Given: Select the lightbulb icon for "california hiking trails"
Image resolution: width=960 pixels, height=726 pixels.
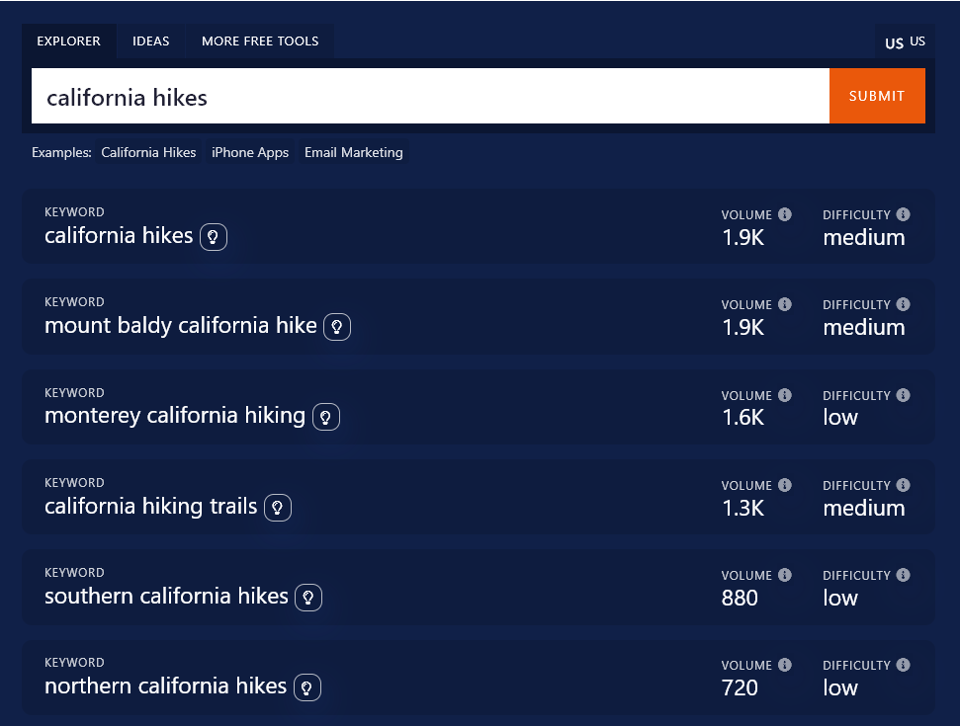Looking at the screenshot, I should pos(277,507).
